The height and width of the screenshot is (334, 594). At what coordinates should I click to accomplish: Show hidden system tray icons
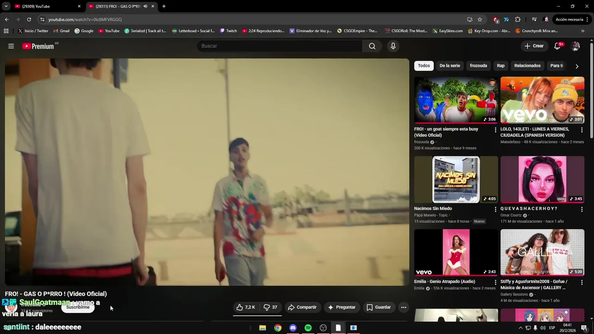[x=520, y=328]
